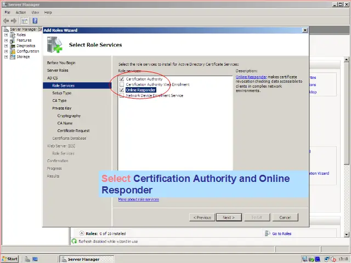Expand the Configuration tree node
Viewport: 351px width, 263px height.
tap(6, 51)
